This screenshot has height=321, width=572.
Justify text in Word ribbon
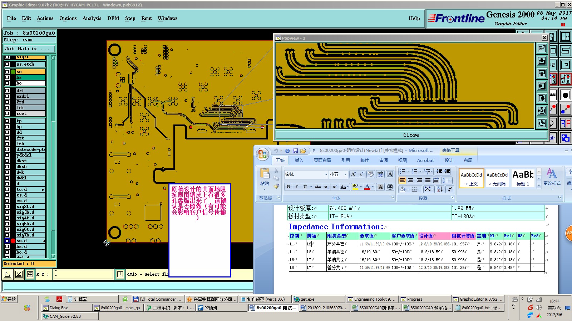coord(428,180)
